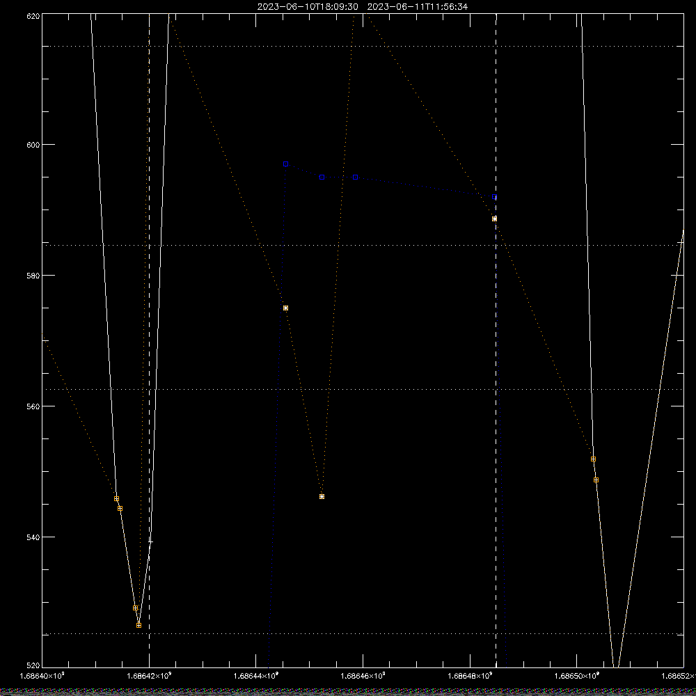Click the y-axis label 600
Image resolution: width=696 pixels, height=696 pixels.
[33, 145]
